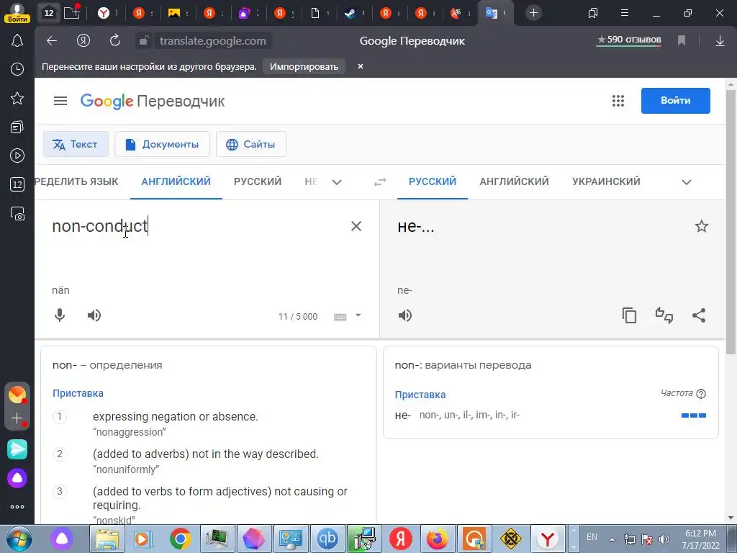
Task: Launch Chrome from the taskbar
Action: tap(180, 539)
